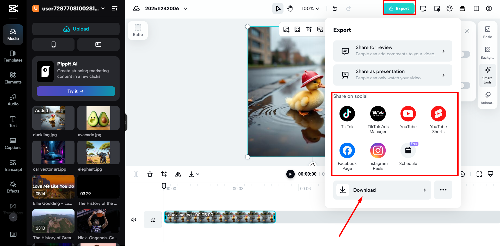Open the Ratio button
Viewport: 500px width, 246px height.
(138, 31)
